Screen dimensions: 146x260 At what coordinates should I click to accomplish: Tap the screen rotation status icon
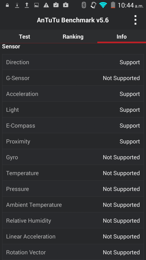(93, 5)
